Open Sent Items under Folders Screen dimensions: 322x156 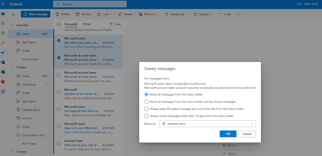coord(31,101)
